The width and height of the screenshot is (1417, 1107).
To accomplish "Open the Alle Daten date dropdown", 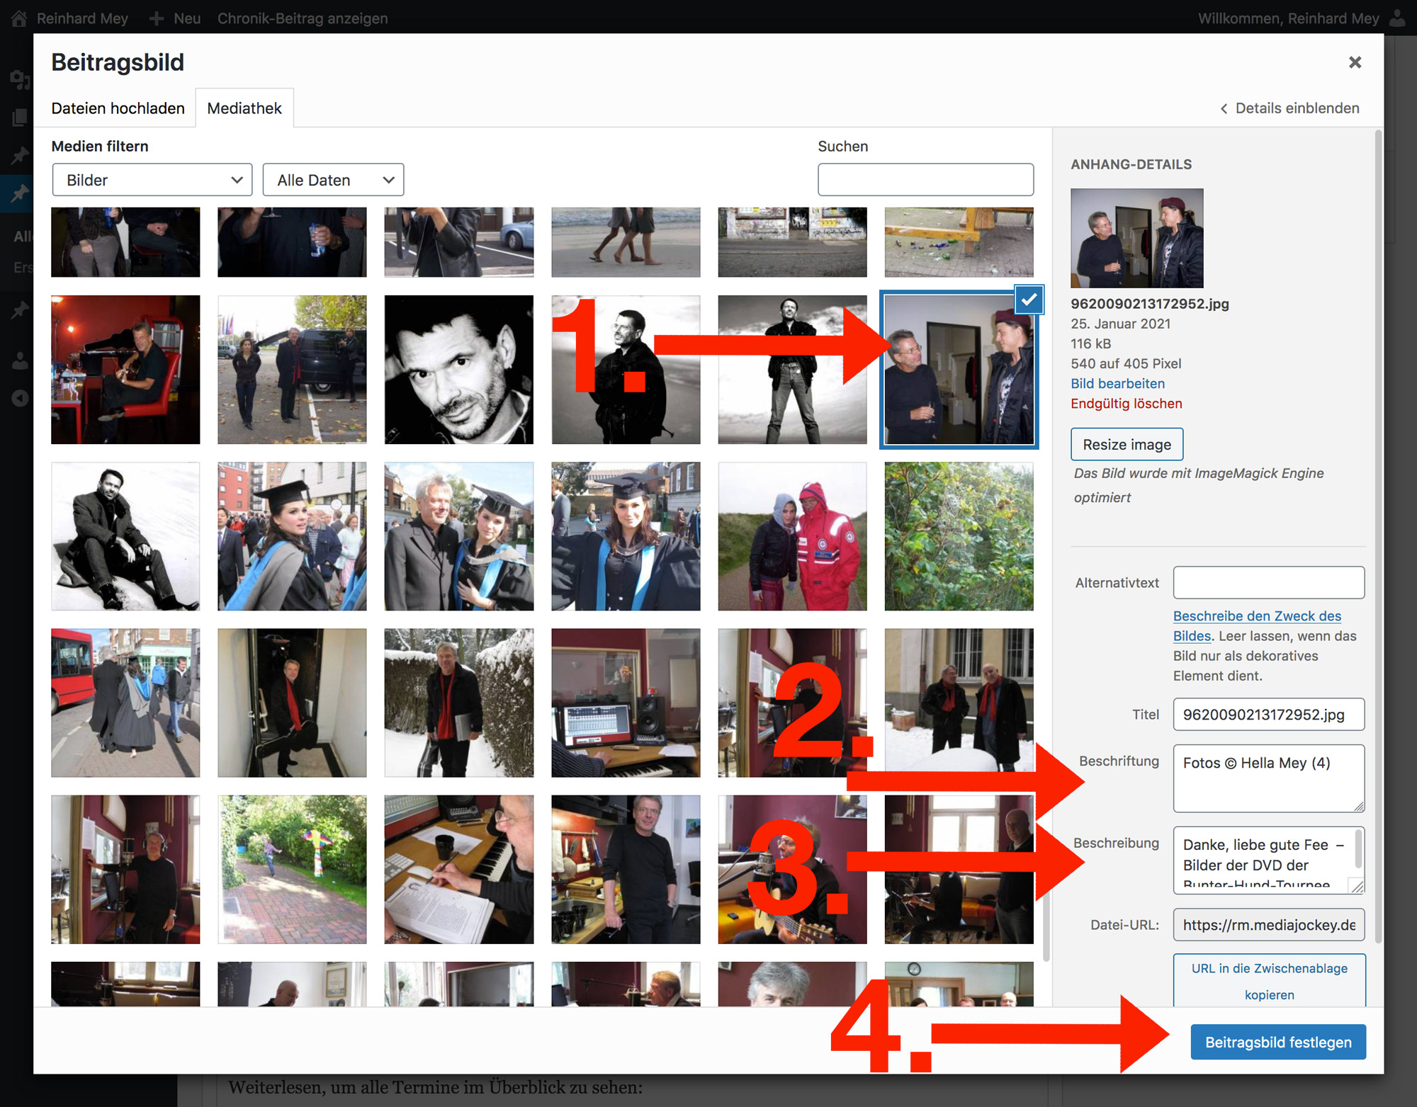I will click(x=333, y=180).
